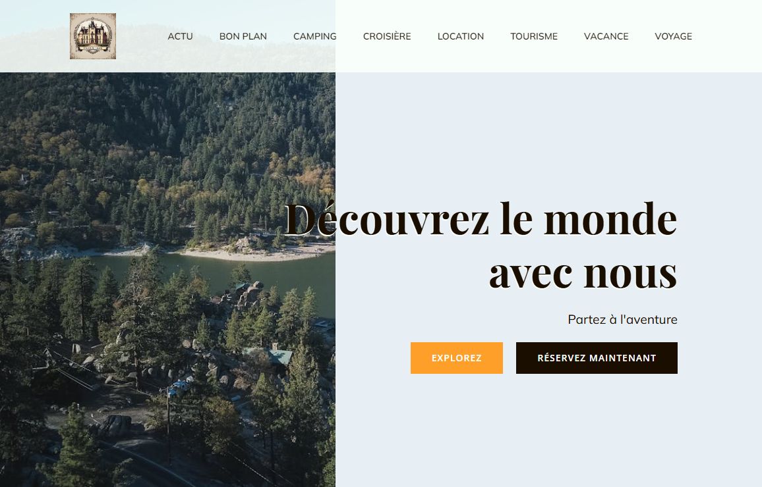
Task: Navigate to the TOURISME category
Action: (534, 36)
